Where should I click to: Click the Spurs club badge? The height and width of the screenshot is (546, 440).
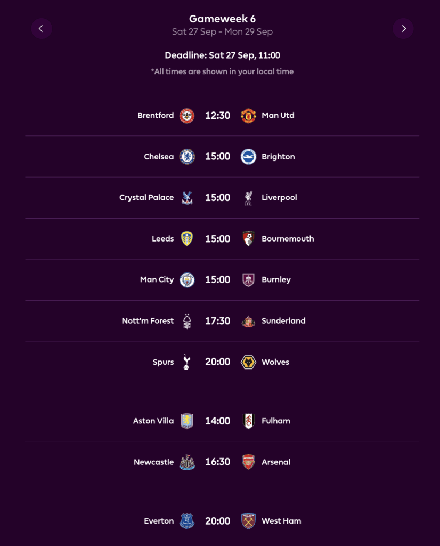pos(186,362)
